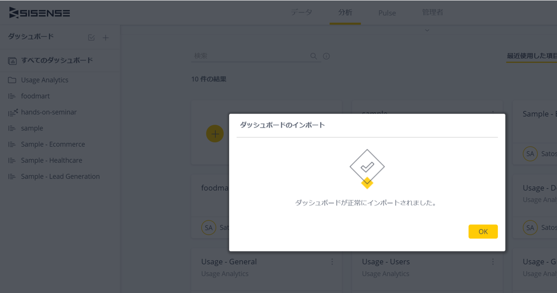Click the all dashboards icon in the sidebar

pos(12,61)
